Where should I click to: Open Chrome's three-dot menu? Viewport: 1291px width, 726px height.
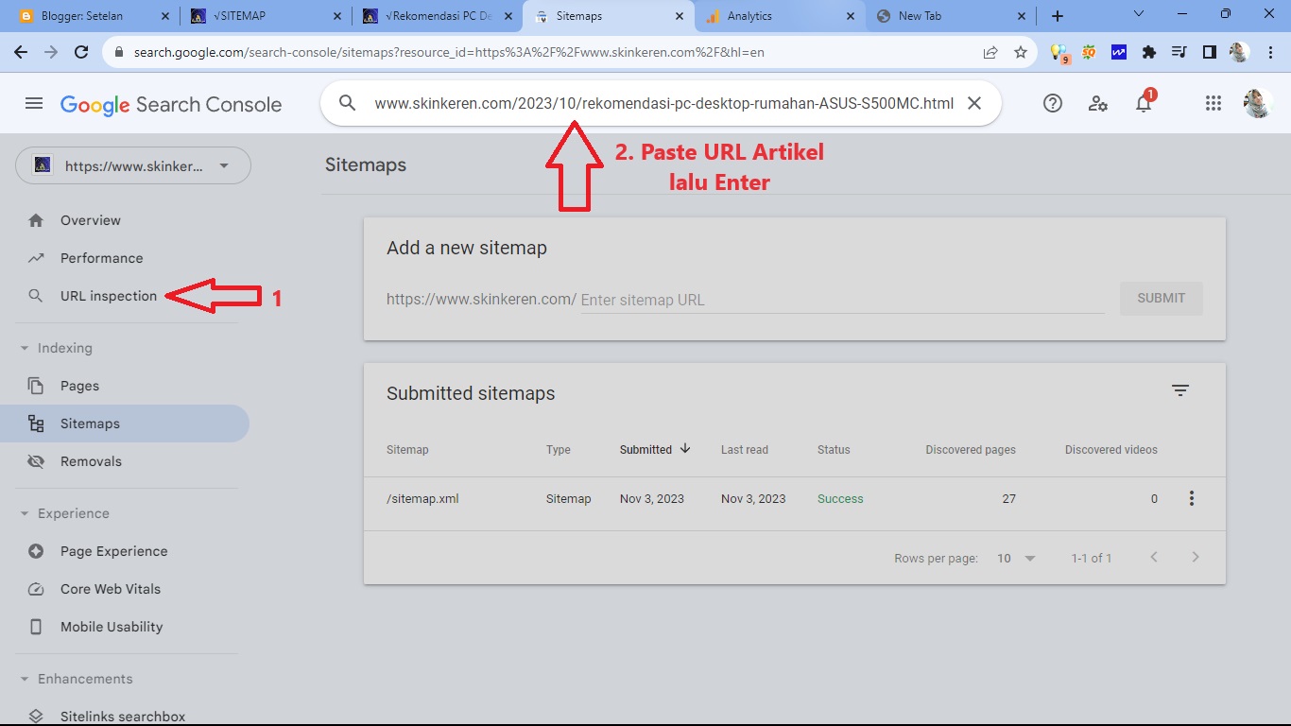click(x=1270, y=53)
